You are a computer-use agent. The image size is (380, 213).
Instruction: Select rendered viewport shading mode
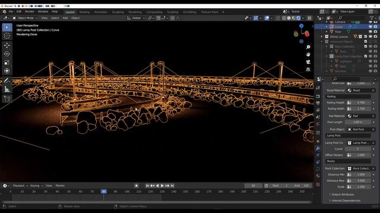tap(298, 18)
